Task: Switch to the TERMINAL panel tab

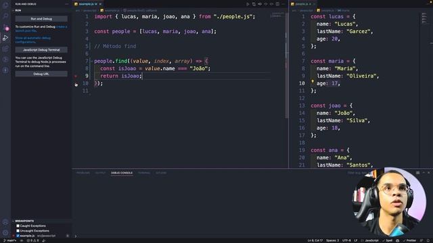Action: tap(144, 173)
